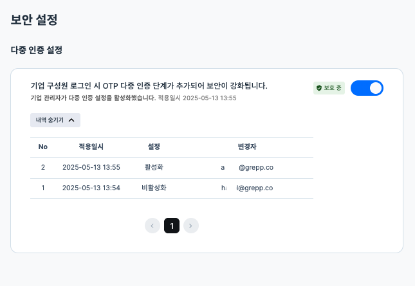415x286 pixels.
Task: Click the 2025-05-13 13:55 row timestamp
Action: (91, 167)
